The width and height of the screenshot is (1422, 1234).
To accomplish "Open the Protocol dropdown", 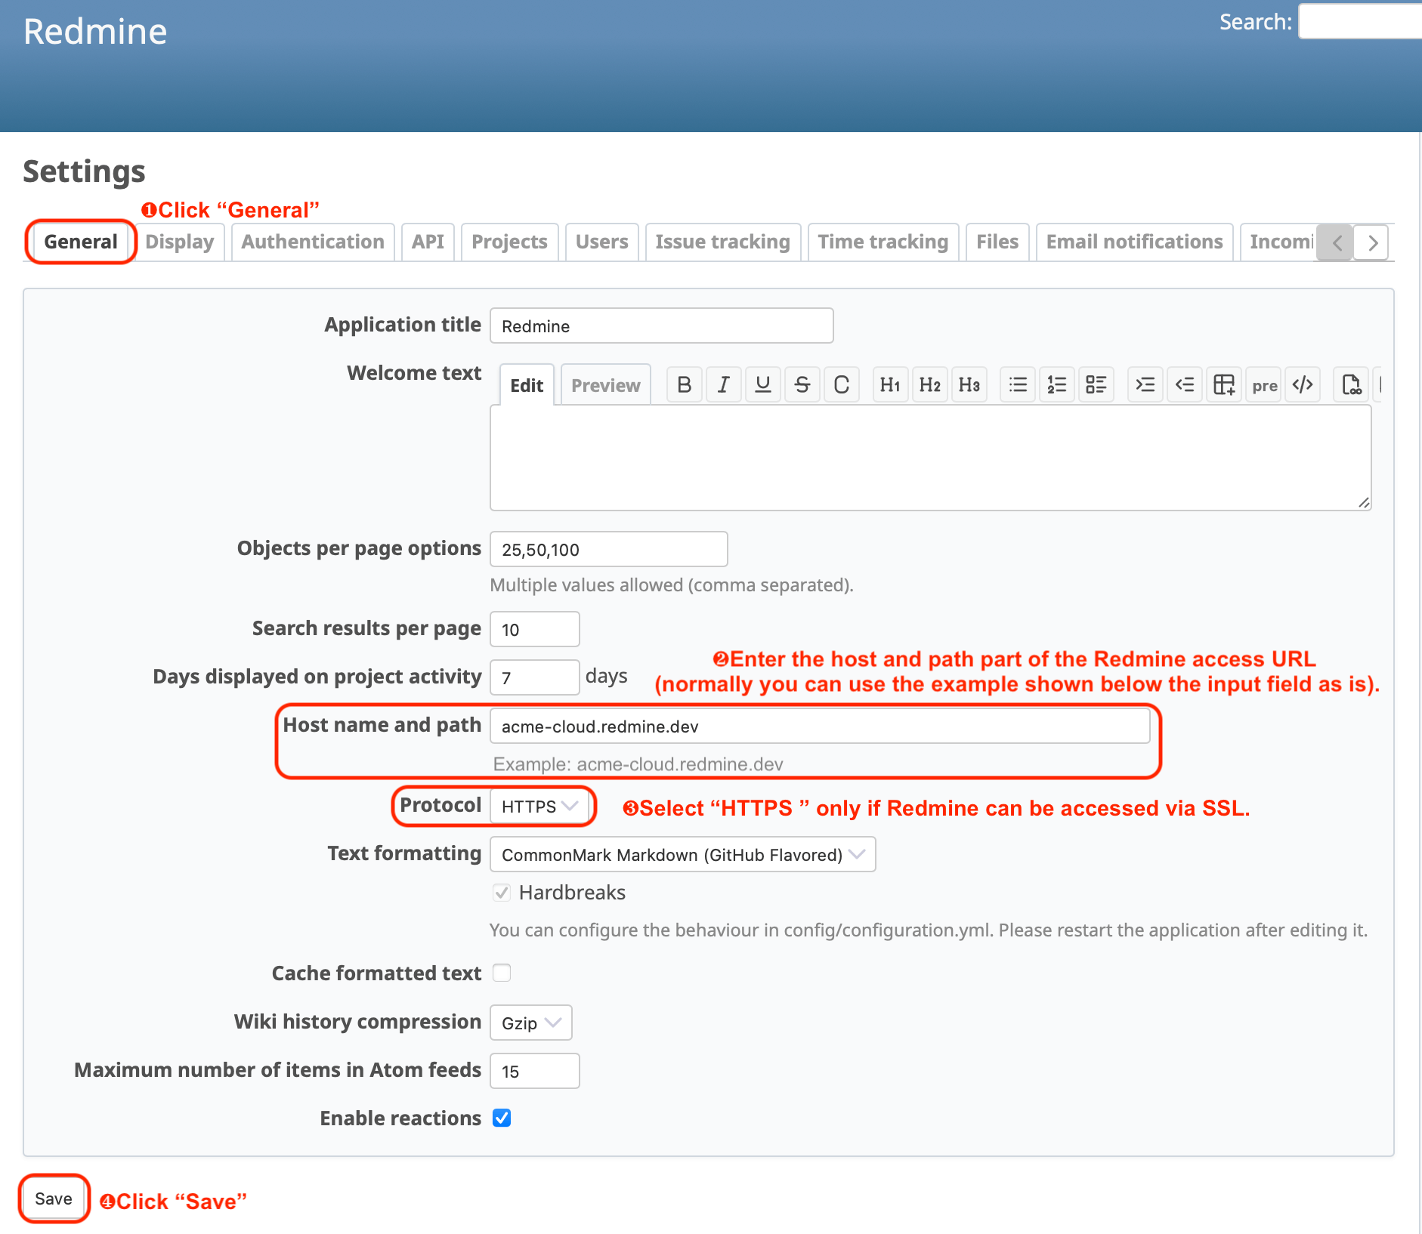I will [x=539, y=807].
